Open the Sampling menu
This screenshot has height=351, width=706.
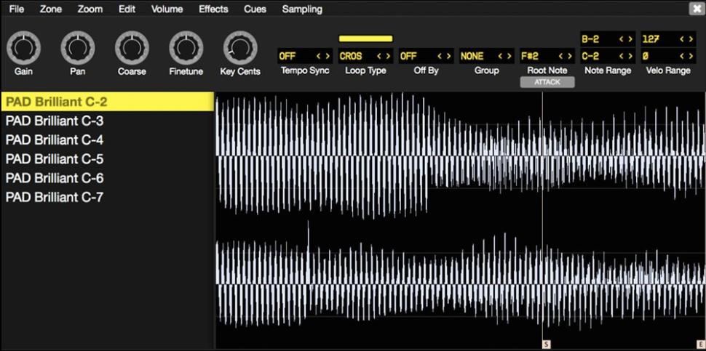pos(302,9)
